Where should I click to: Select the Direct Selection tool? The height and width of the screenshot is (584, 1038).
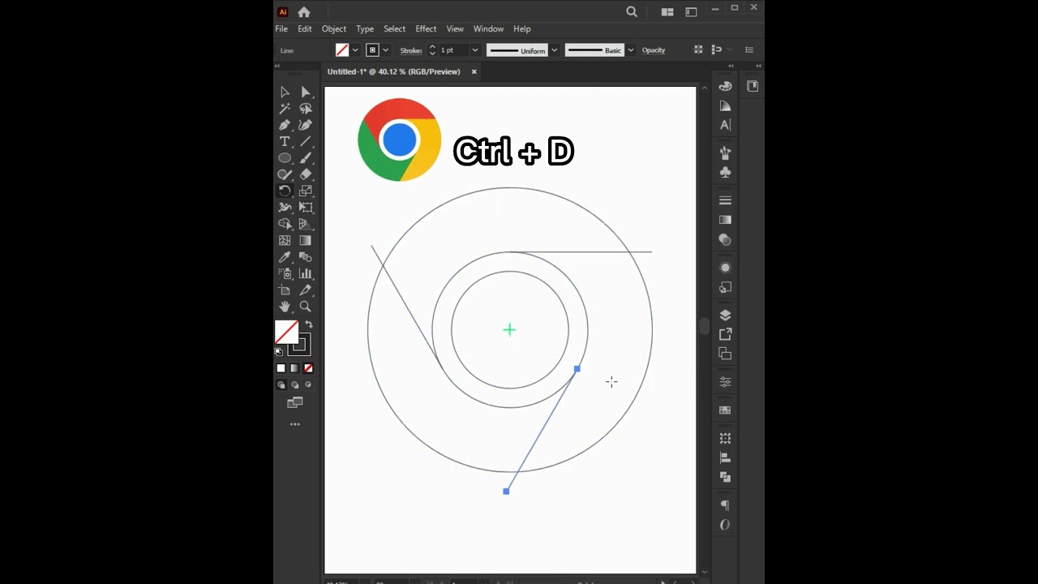[x=306, y=92]
